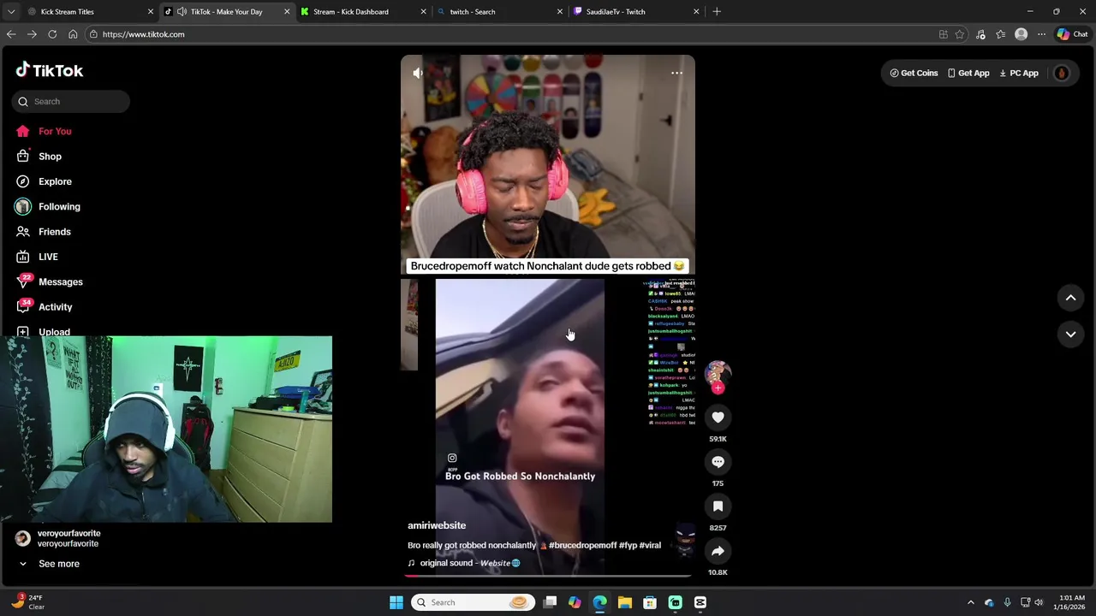This screenshot has height=616, width=1096.
Task: Open profile avatar in top right
Action: pyautogui.click(x=1062, y=74)
